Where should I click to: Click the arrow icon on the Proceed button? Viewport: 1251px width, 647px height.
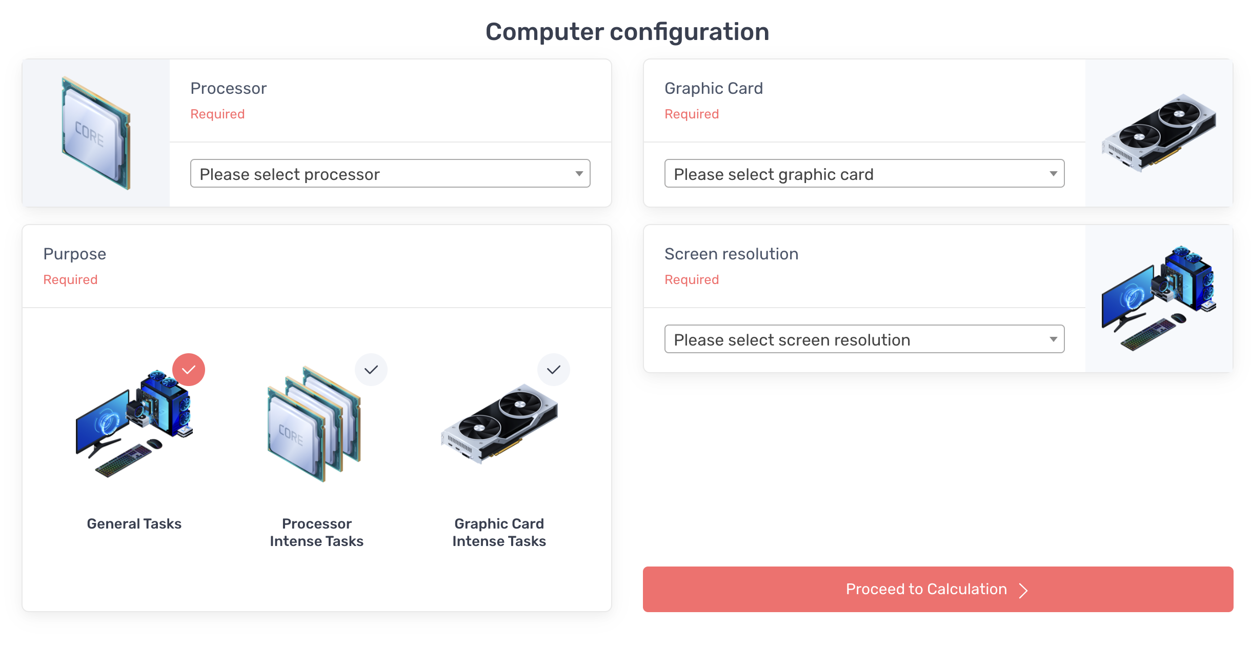(x=1023, y=590)
